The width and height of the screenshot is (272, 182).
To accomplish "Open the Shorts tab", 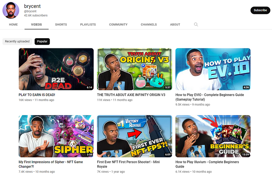I will tap(61, 25).
